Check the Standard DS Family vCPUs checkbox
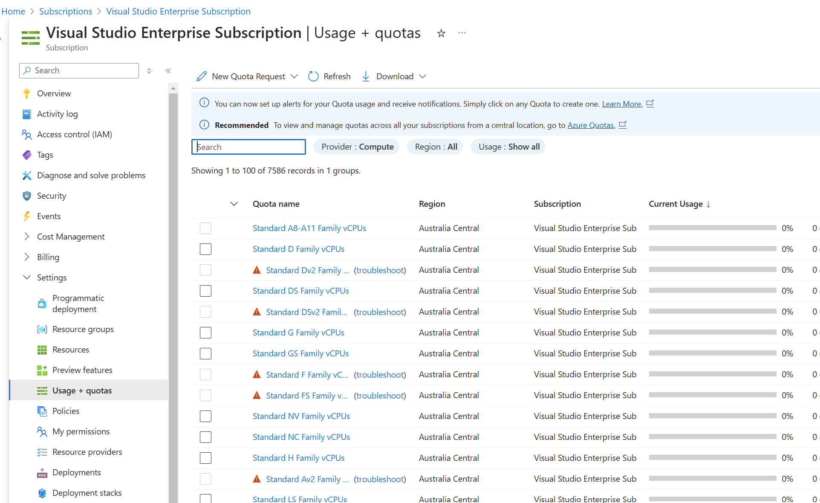Image resolution: width=820 pixels, height=503 pixels. pyautogui.click(x=205, y=291)
